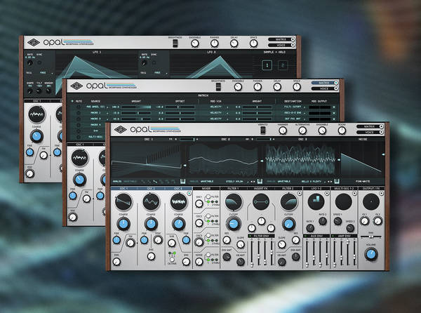Delete the Mod Wheel matrix row with X
This screenshot has width=421, height=313.
click(x=334, y=107)
